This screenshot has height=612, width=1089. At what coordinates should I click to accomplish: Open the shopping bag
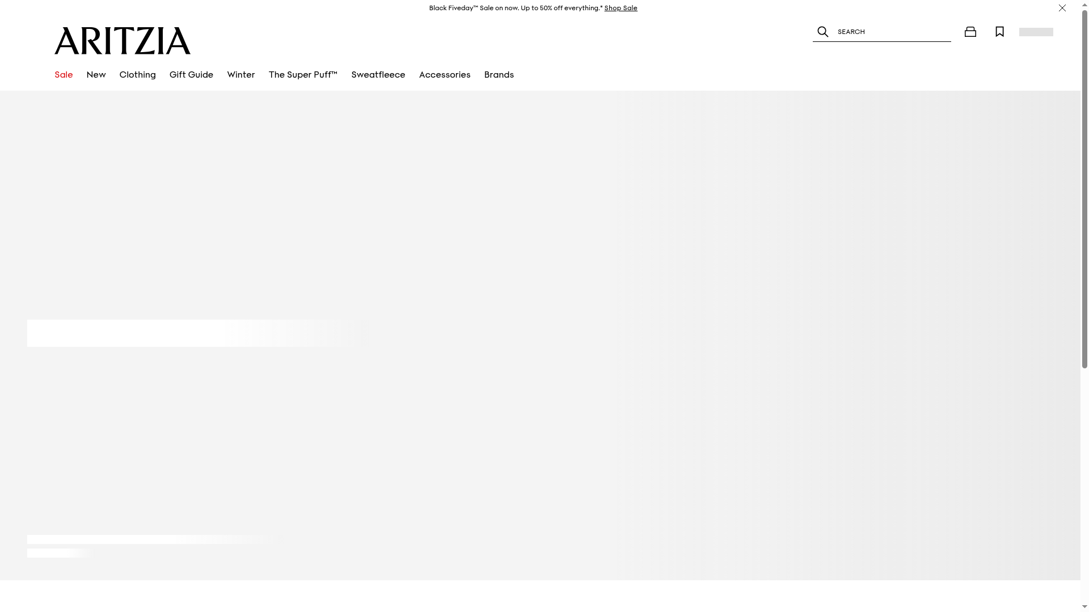pos(970,32)
